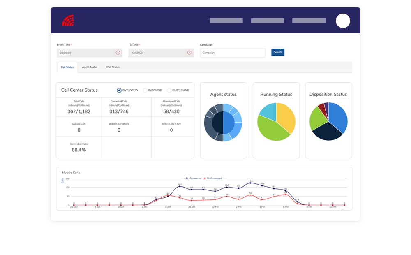Open the To Time clock picker
Screen dimensions: 411x255
tap(189, 53)
